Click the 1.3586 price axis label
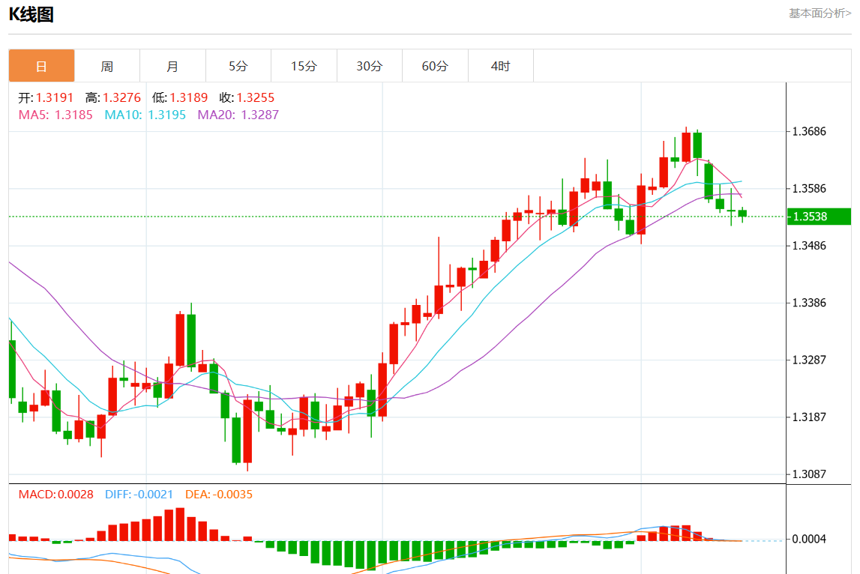The height and width of the screenshot is (574, 860). click(809, 189)
